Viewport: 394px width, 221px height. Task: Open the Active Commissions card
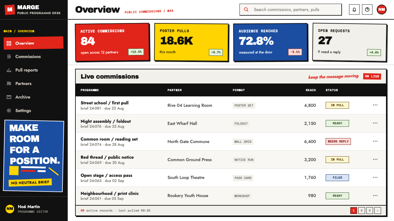(112, 42)
